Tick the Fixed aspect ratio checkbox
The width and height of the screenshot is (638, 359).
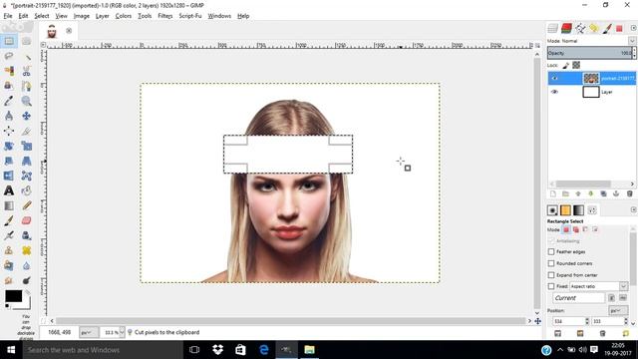pyautogui.click(x=551, y=286)
